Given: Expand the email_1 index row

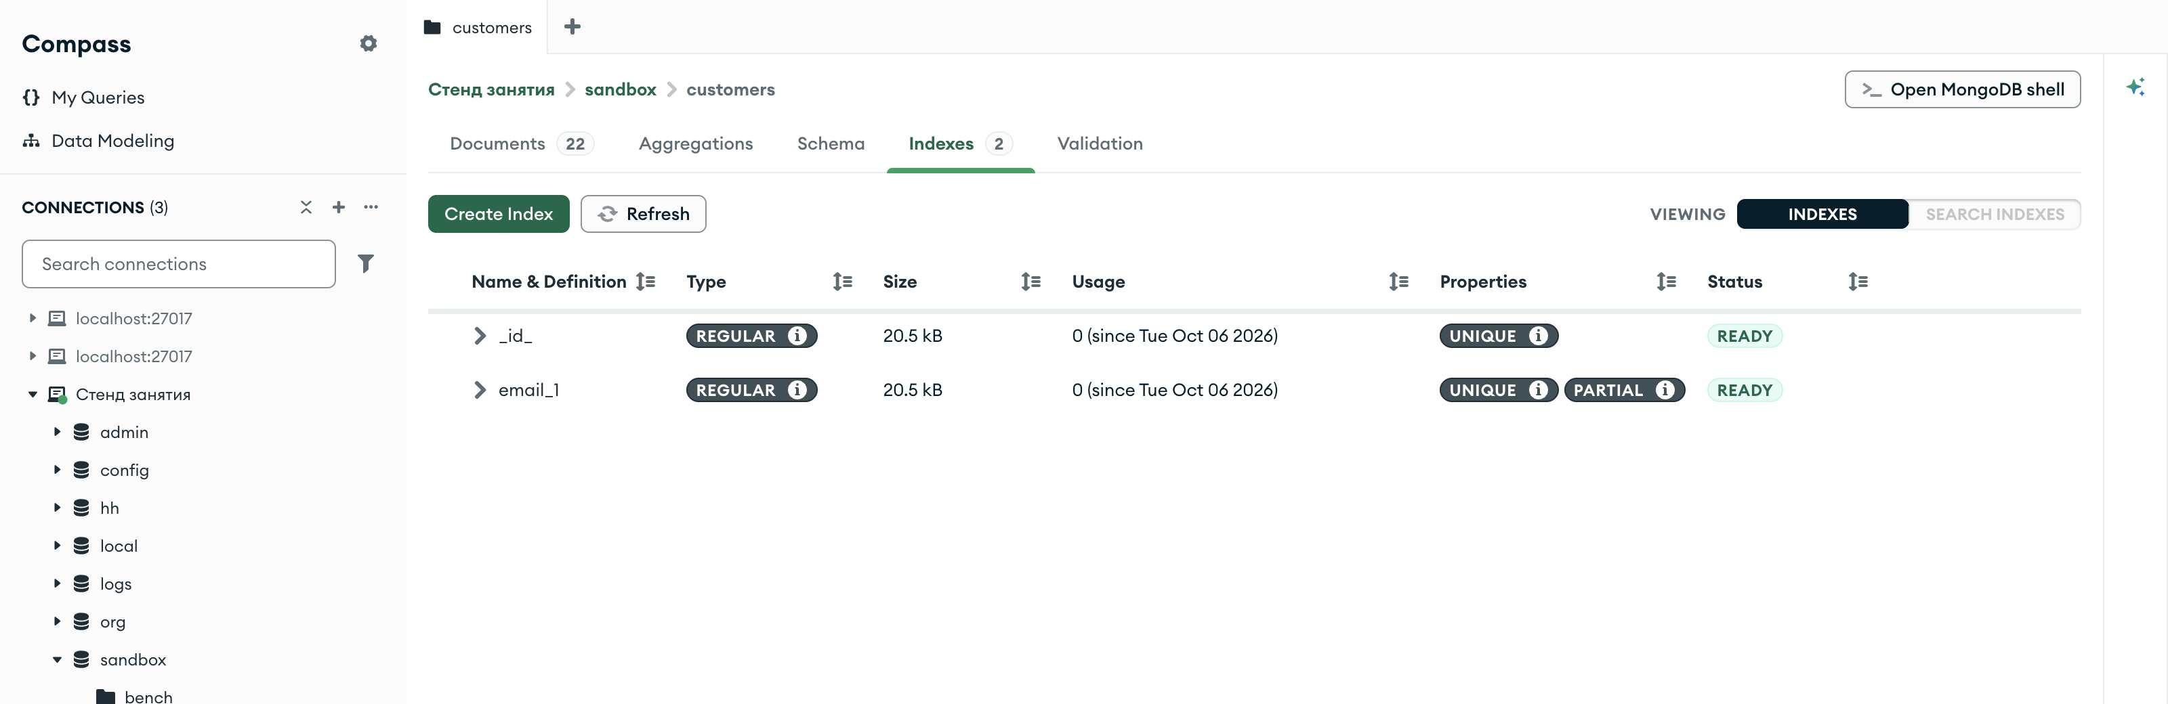Looking at the screenshot, I should [480, 391].
